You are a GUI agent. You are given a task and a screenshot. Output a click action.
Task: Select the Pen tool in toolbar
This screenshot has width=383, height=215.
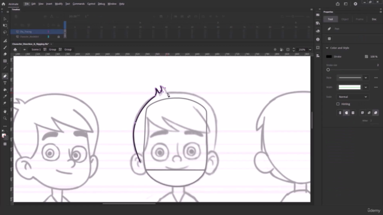click(5, 76)
